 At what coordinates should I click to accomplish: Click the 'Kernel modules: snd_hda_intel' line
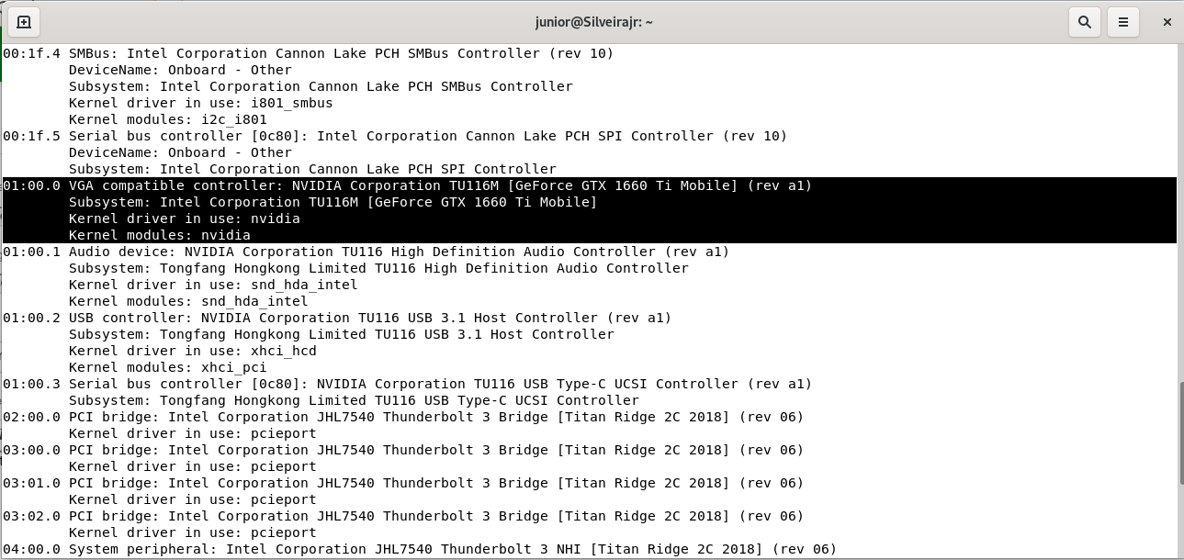tap(188, 301)
